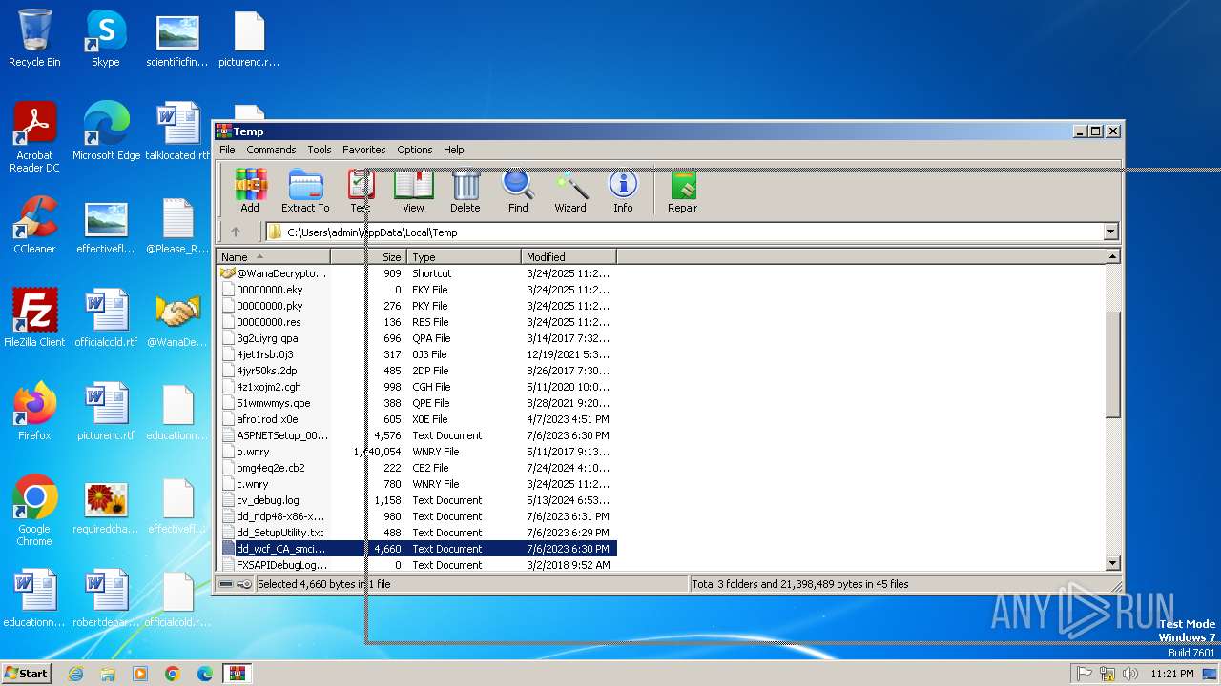The width and height of the screenshot is (1221, 686).
Task: Click the Find toolbar icon
Action: click(518, 191)
